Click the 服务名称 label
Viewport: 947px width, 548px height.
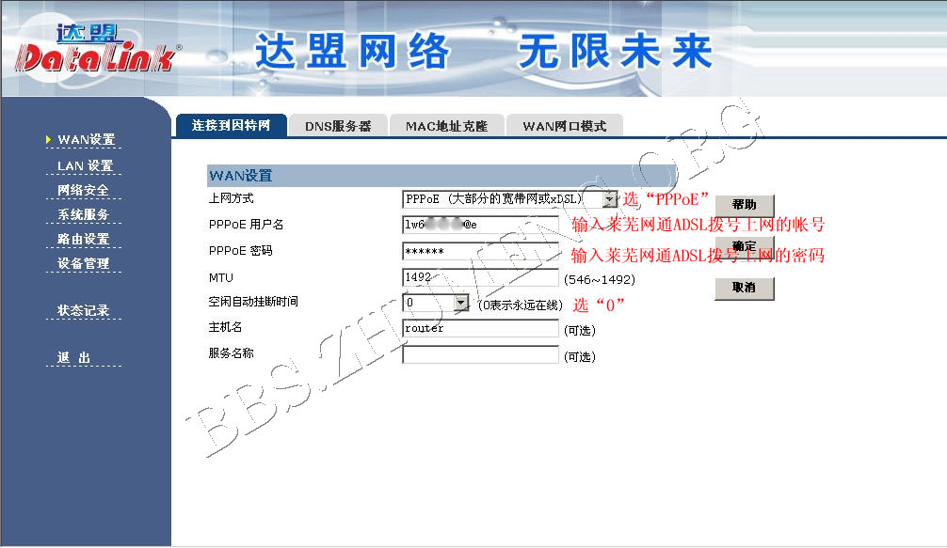pos(231,352)
